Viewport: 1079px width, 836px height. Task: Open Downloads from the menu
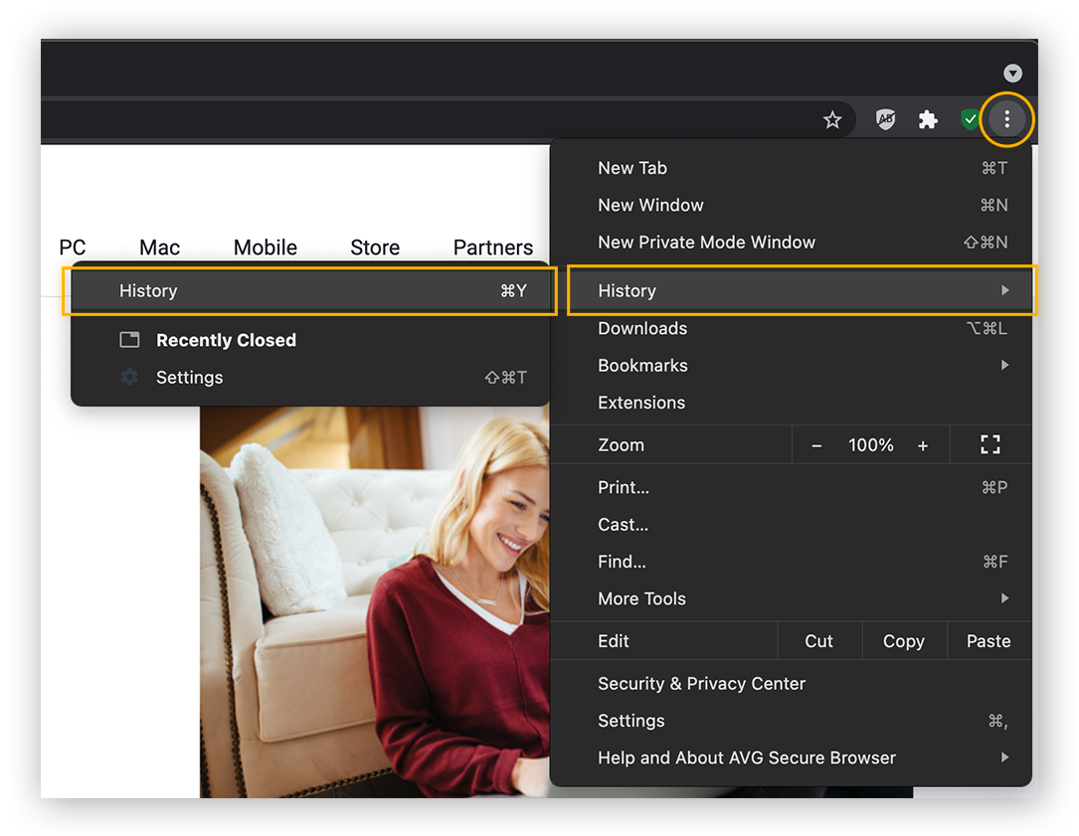641,328
